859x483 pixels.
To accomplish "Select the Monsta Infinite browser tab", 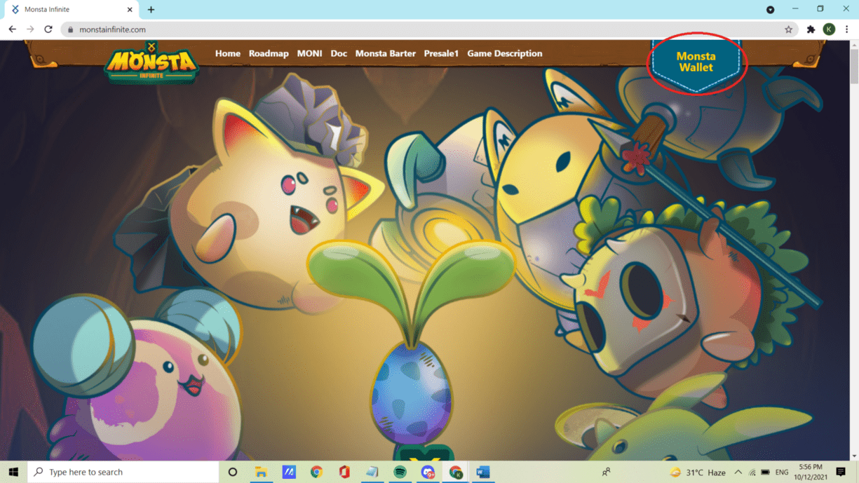I will pyautogui.click(x=70, y=10).
